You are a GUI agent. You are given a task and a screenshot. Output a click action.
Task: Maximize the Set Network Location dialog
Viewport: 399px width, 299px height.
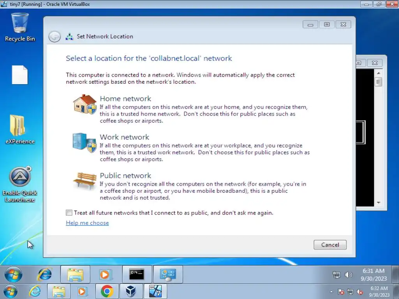point(327,25)
